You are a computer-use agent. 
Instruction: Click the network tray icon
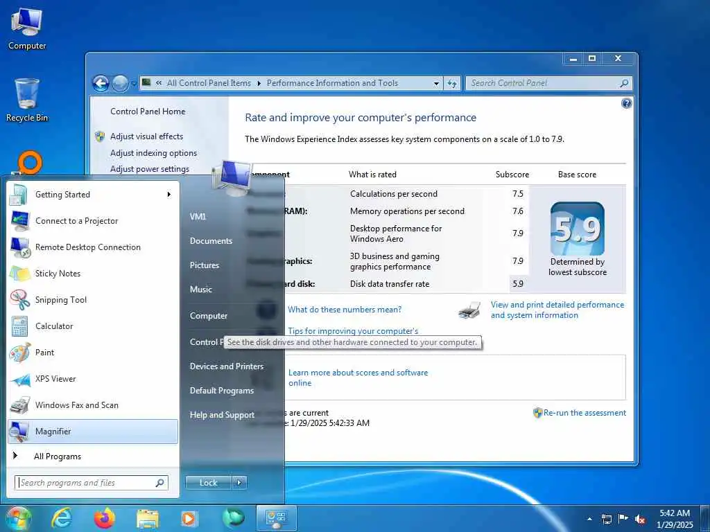coord(606,520)
